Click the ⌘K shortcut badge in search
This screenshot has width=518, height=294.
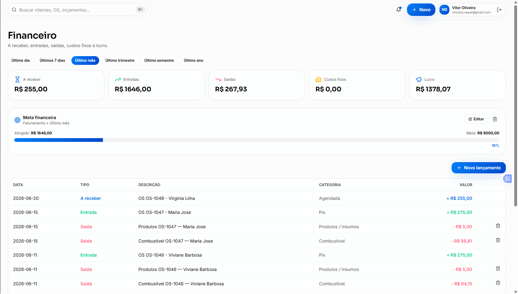pos(140,10)
